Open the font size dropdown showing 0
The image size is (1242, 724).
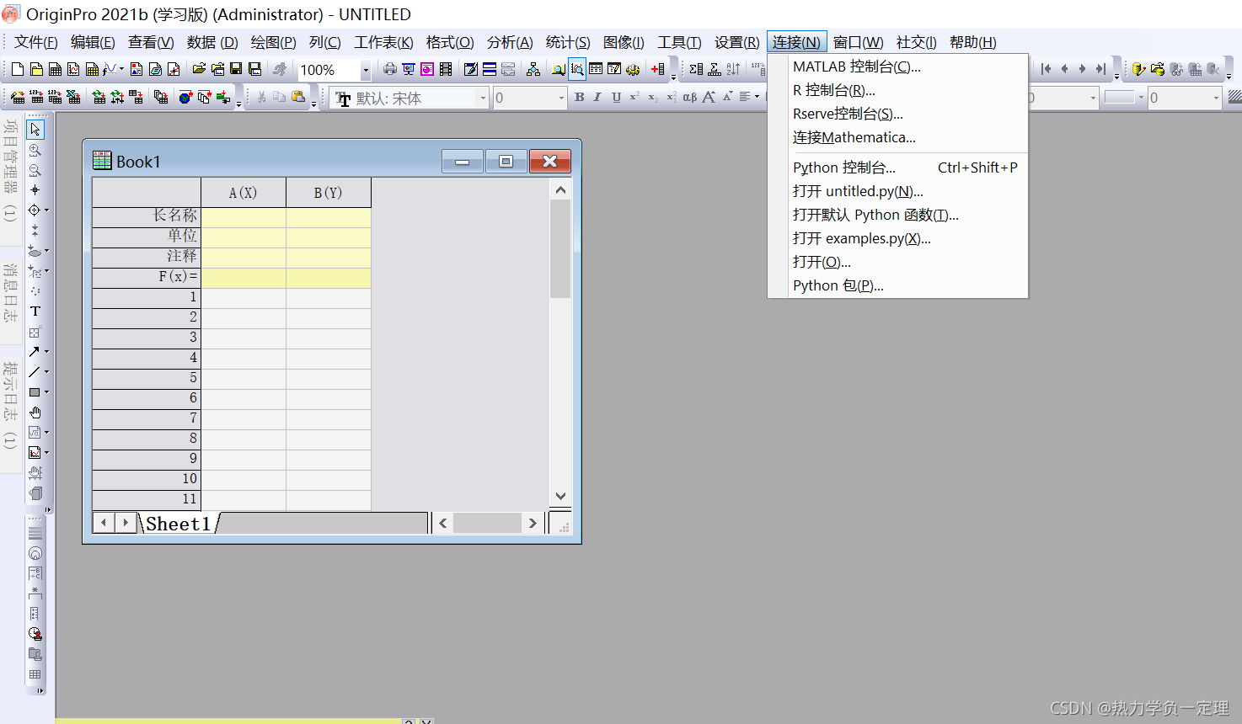click(561, 98)
